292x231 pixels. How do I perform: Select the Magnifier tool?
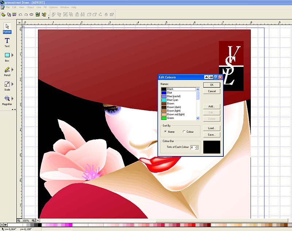[7, 99]
